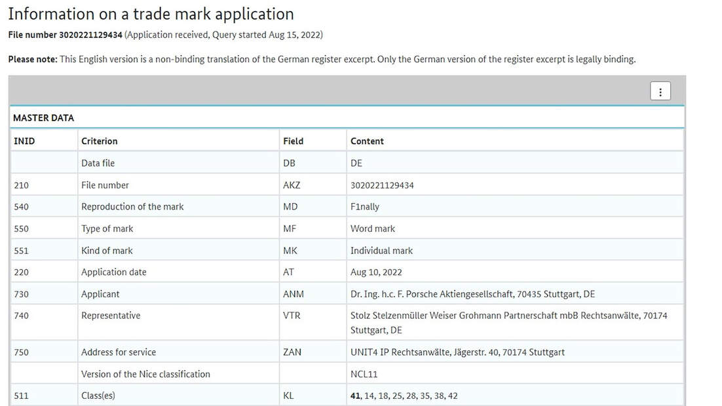Select the 'Representative' criterion cell
The width and height of the screenshot is (722, 406).
[178, 323]
